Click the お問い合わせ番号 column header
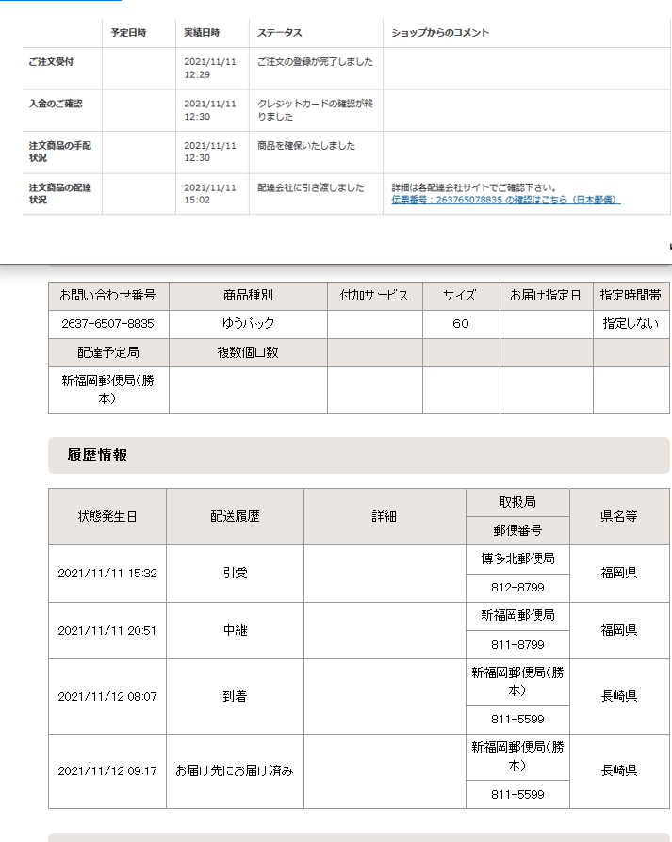 point(107,296)
